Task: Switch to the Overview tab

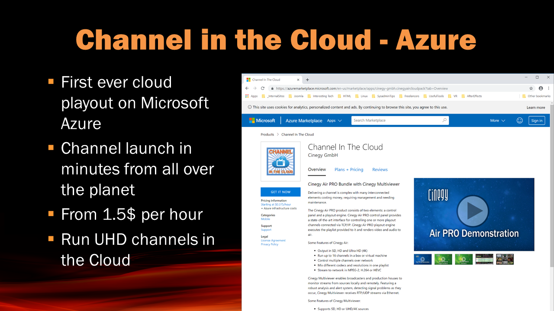Action: [x=317, y=170]
